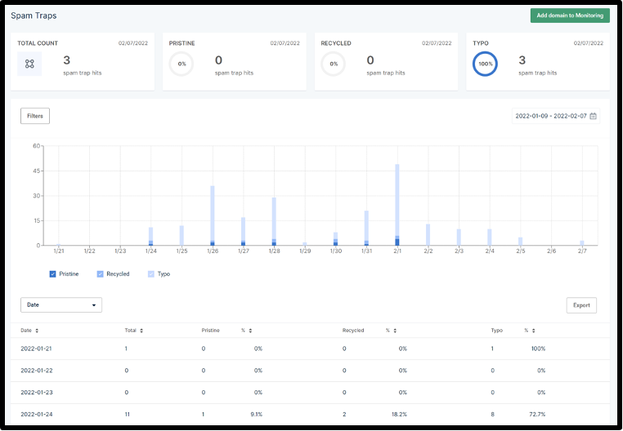Open total value 11 for 2022-01-24
Screen dimensions: 623x431
[128, 415]
